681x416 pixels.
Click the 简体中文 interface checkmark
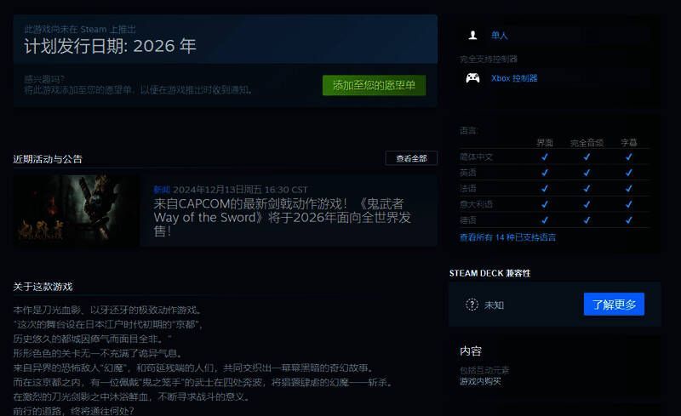coord(544,157)
